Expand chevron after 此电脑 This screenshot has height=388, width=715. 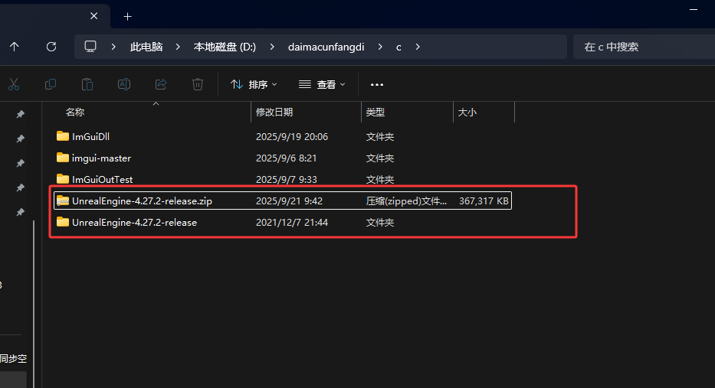(178, 47)
